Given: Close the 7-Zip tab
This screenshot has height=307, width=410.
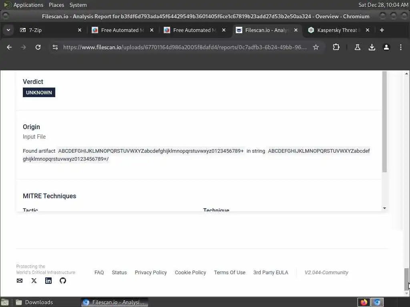Looking at the screenshot, I should 80,30.
